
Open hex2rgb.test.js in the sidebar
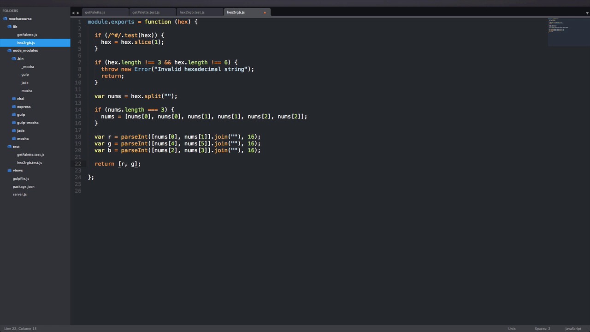[29, 163]
